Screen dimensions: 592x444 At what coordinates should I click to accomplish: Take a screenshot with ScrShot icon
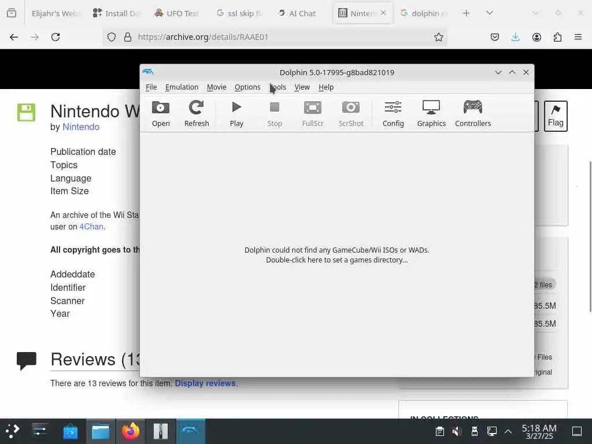tap(351, 114)
